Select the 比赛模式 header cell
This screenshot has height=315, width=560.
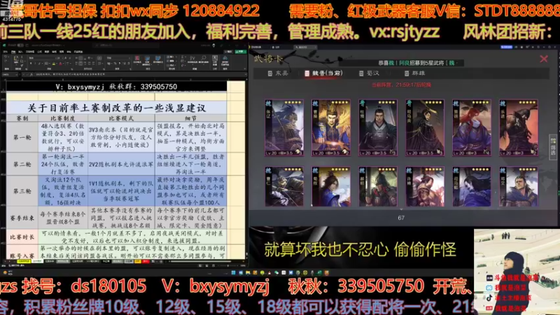click(x=121, y=118)
